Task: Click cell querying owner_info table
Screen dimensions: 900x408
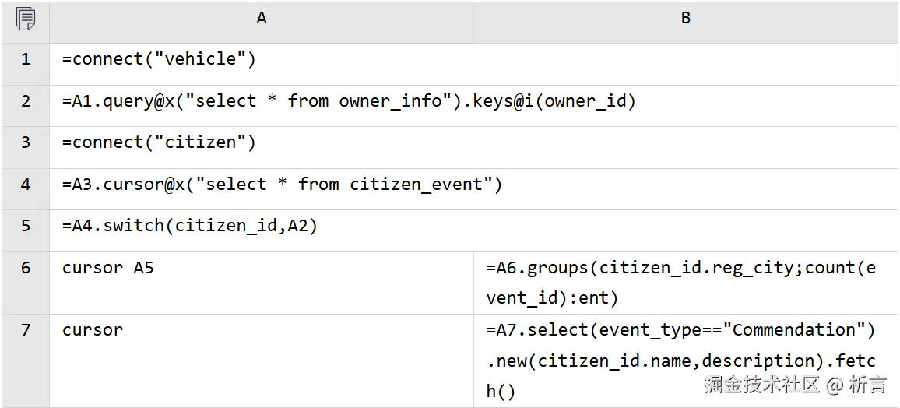Action: [x=349, y=101]
